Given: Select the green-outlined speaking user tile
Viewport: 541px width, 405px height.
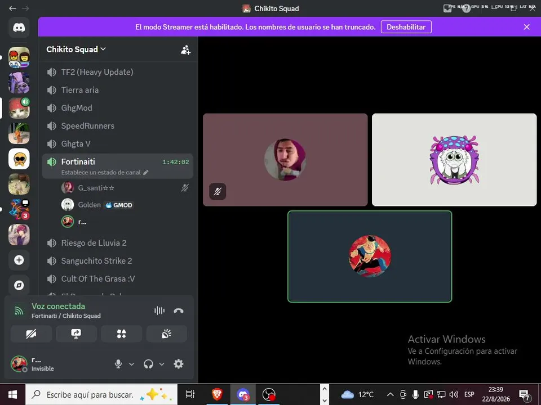Looking at the screenshot, I should pos(370,256).
